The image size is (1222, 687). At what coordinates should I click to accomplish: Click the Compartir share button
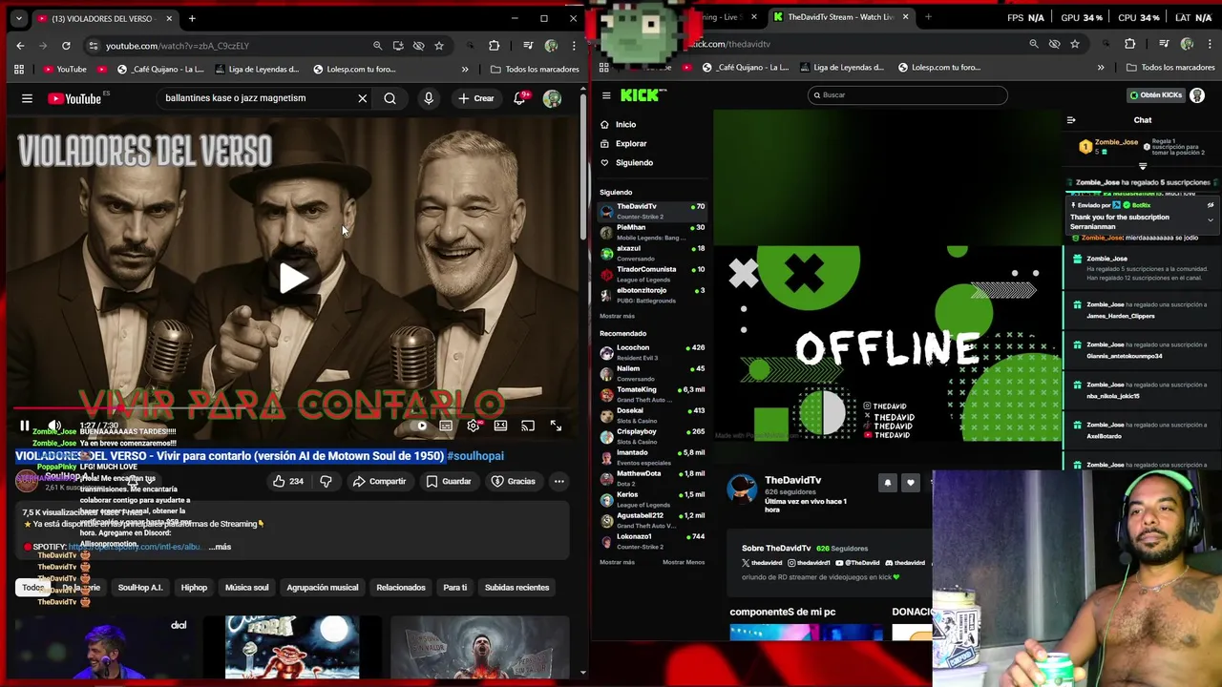379,481
